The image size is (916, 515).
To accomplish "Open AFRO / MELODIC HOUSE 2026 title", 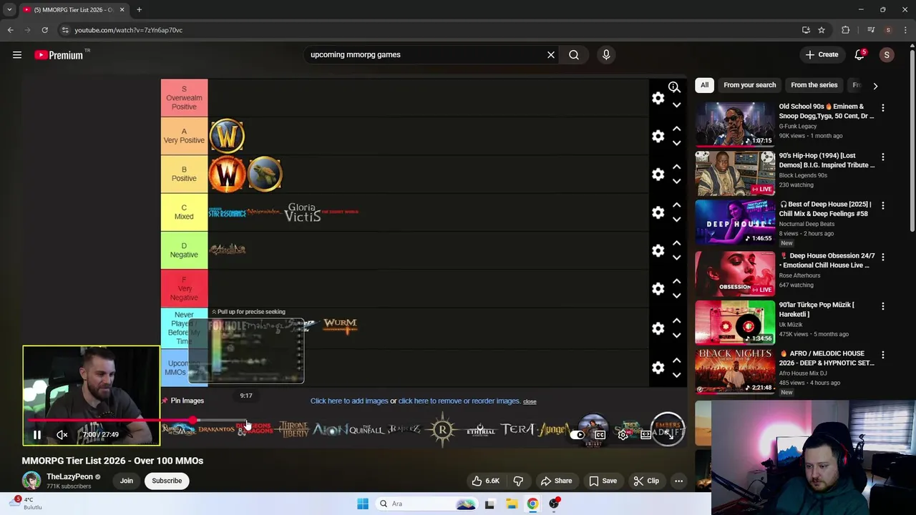I will point(827,358).
